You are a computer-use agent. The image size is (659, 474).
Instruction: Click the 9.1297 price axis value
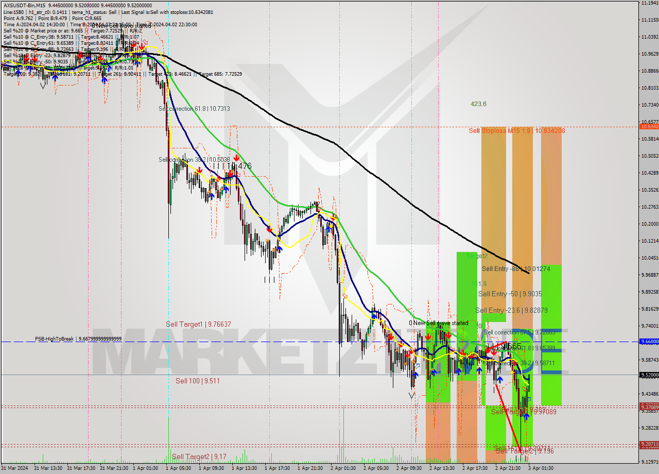(x=650, y=462)
